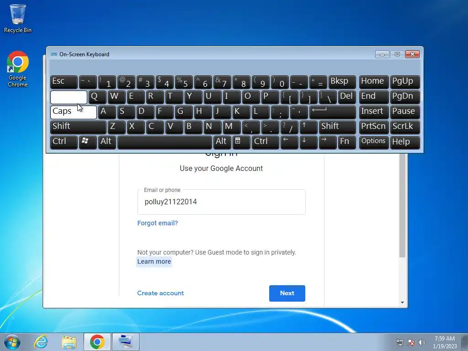Click the M key
The width and height of the screenshot is (468, 351).
tap(232, 127)
